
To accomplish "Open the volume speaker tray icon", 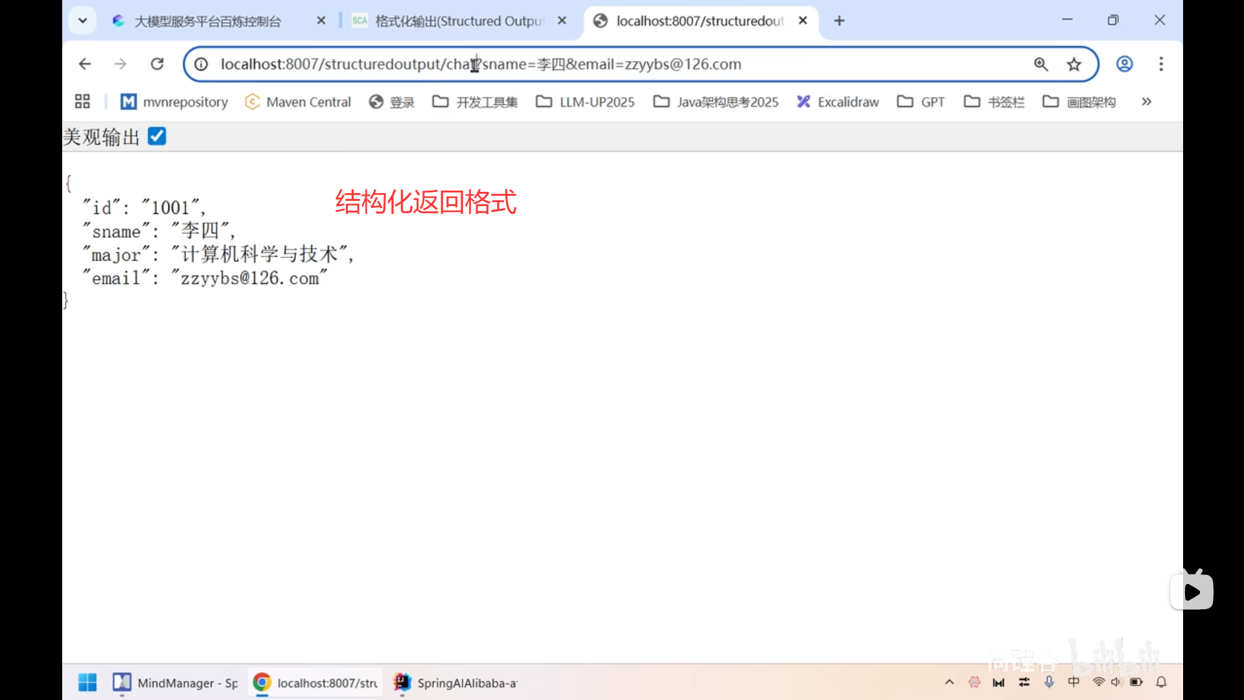I will [x=1116, y=682].
